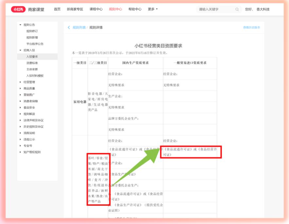Collapse the 规则公告 section
Image resolution: width=289 pixels, height=224 pixels.
click(x=20, y=25)
